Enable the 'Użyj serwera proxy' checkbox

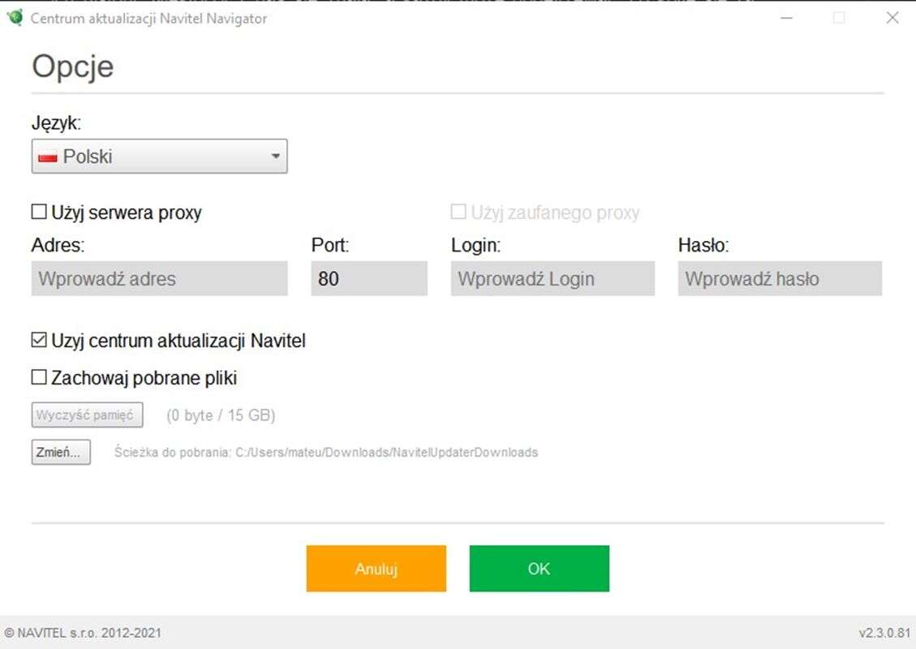click(x=39, y=213)
